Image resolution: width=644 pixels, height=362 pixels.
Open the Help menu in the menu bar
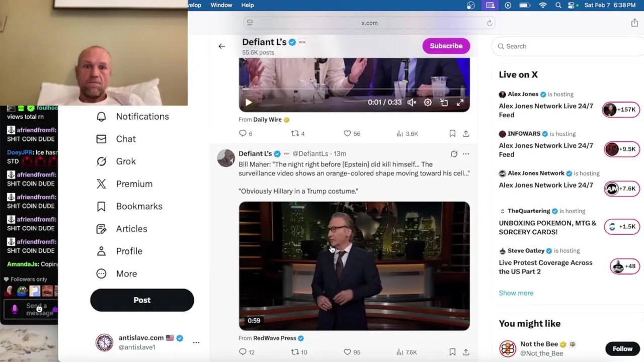tap(248, 5)
